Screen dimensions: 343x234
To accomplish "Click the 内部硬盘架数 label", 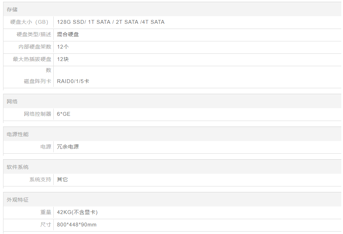I will (x=35, y=47).
